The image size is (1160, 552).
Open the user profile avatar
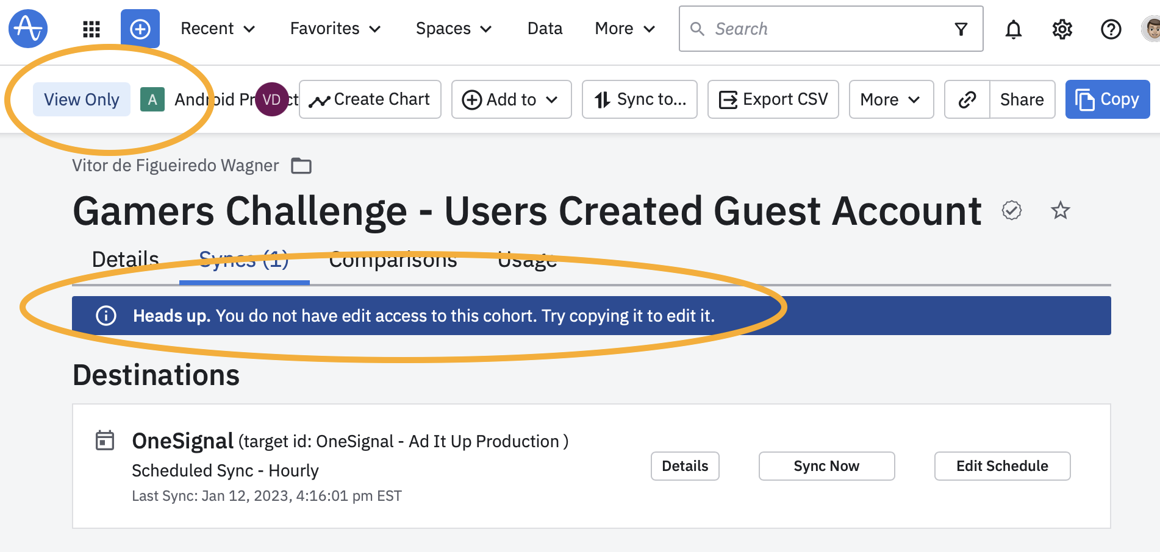point(1151,29)
